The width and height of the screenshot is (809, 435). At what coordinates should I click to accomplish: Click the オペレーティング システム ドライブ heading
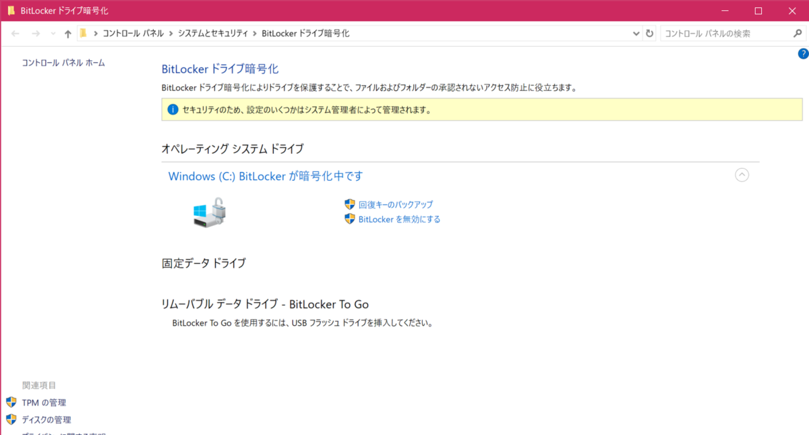(x=233, y=148)
